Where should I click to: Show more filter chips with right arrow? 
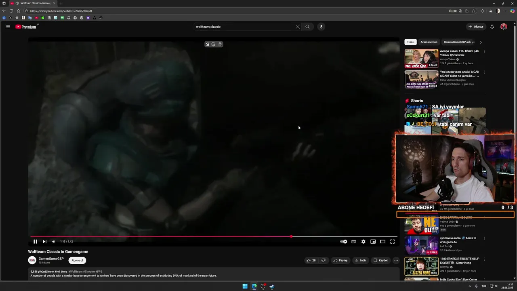click(x=481, y=42)
